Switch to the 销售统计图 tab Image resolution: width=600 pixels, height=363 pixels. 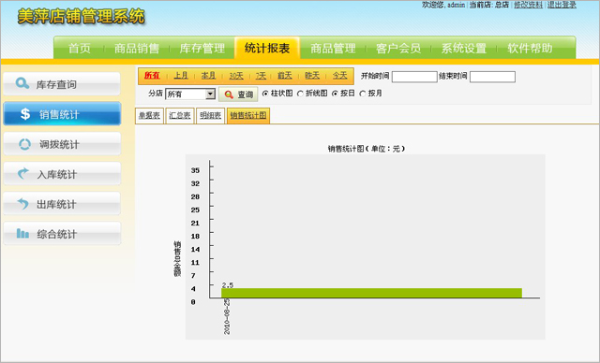tap(248, 116)
